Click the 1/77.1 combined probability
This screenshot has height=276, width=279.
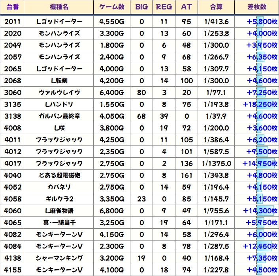(216, 93)
